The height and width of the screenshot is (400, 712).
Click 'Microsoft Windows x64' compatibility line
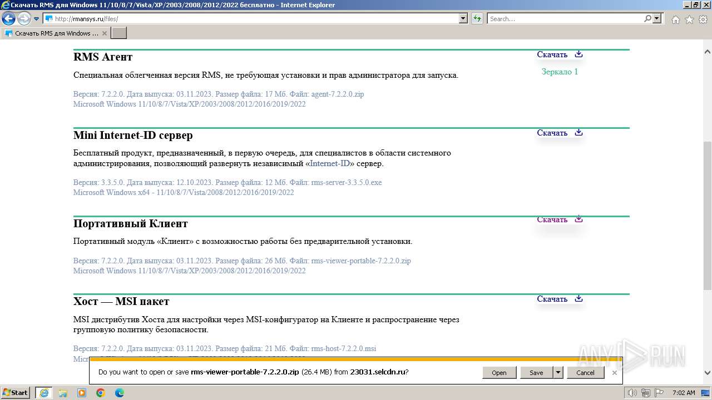(184, 192)
